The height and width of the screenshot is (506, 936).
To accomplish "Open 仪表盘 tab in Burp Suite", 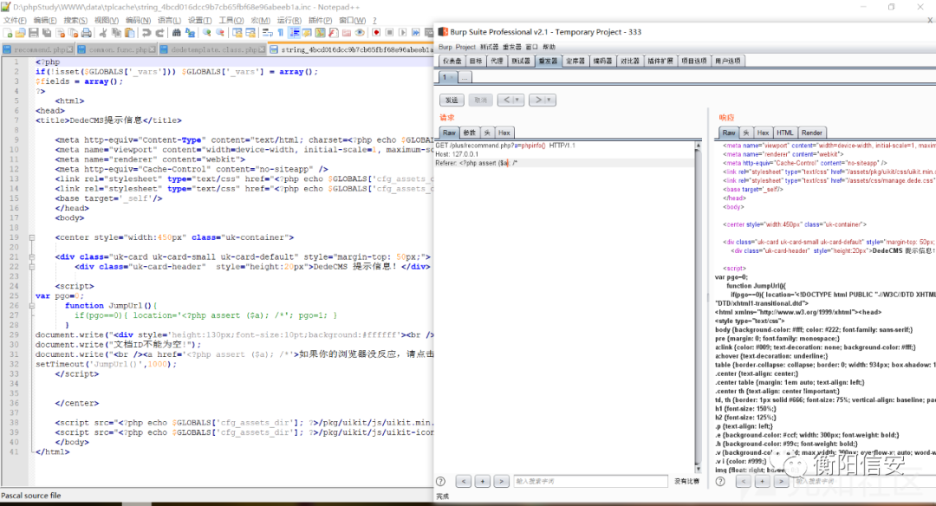I will tap(452, 61).
